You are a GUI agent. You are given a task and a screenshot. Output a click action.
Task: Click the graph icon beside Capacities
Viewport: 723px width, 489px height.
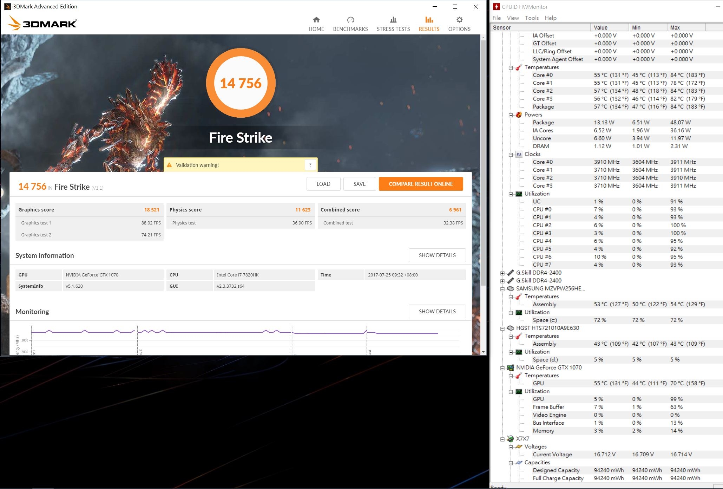click(519, 462)
